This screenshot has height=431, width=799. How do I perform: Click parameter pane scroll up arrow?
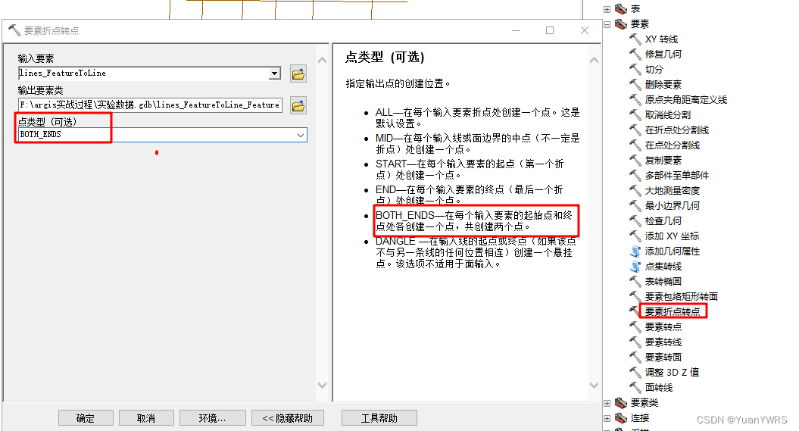(322, 60)
